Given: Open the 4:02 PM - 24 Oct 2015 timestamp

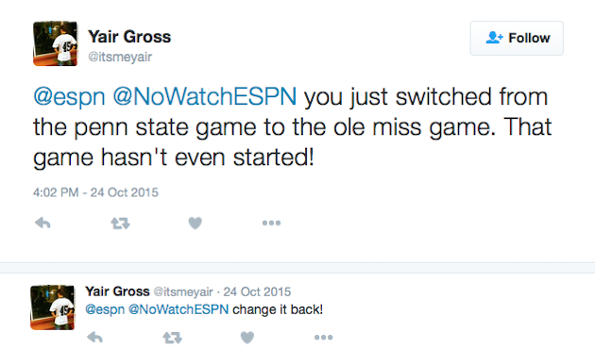Looking at the screenshot, I should (x=95, y=192).
